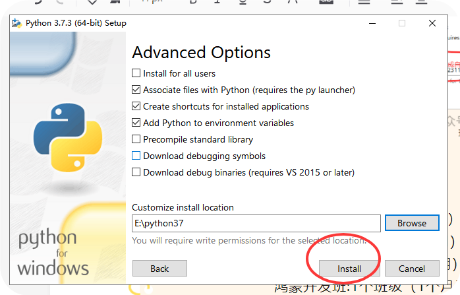
Task: Click the write permissions notice text
Action: tap(249, 241)
